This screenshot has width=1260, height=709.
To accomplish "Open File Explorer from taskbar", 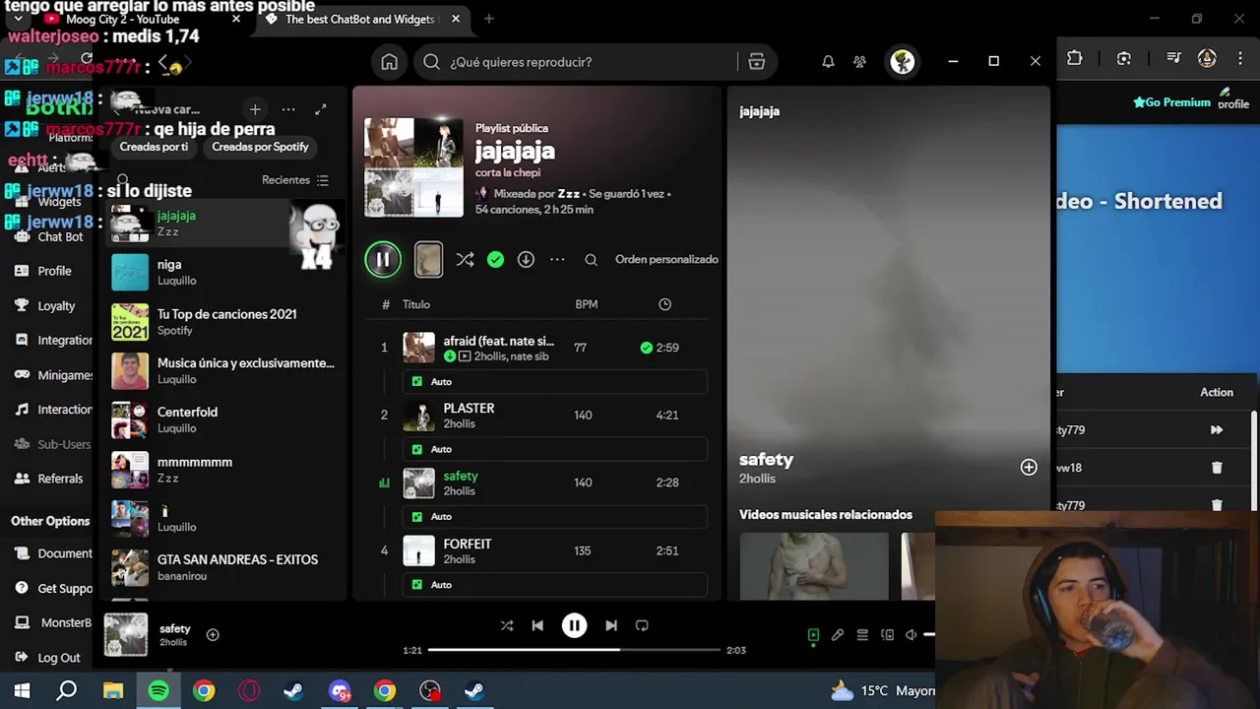I will click(113, 691).
